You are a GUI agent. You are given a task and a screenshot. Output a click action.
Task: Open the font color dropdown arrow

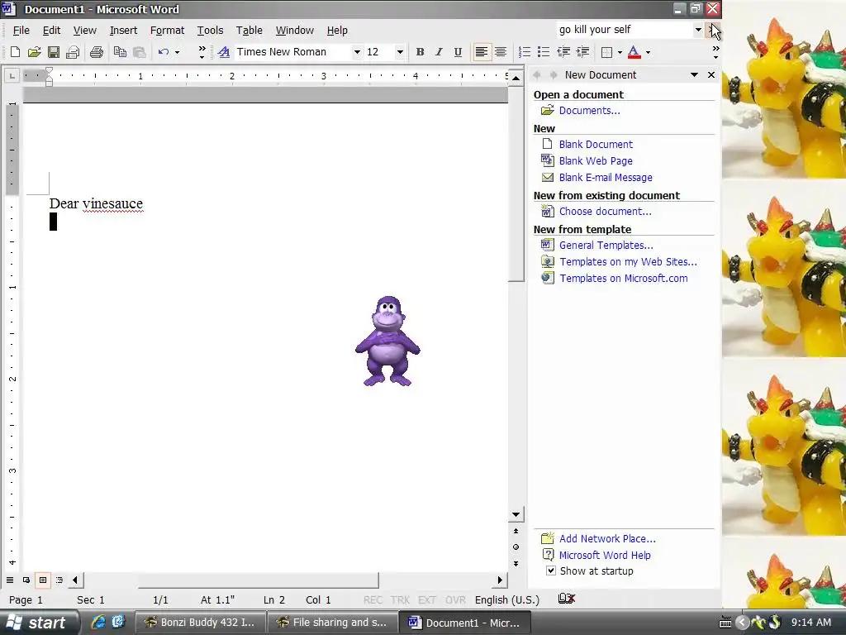648,52
